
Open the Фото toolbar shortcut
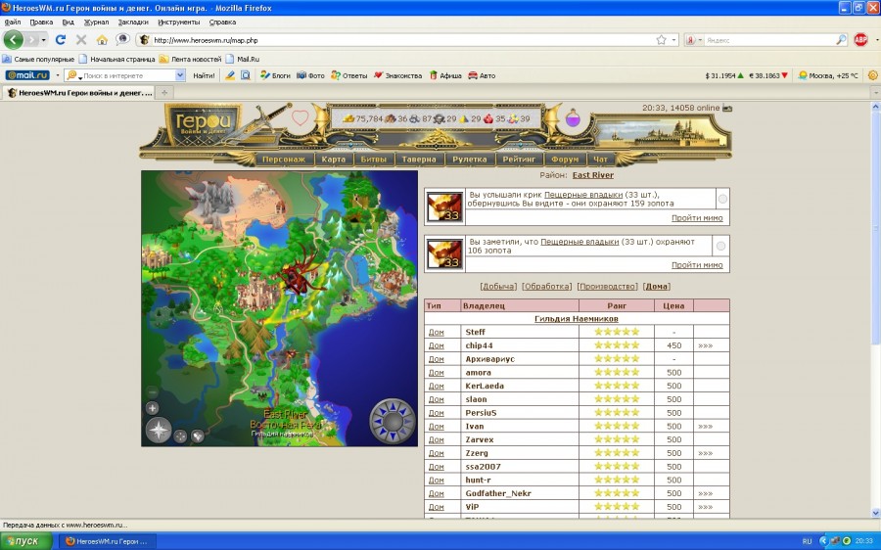[310, 75]
